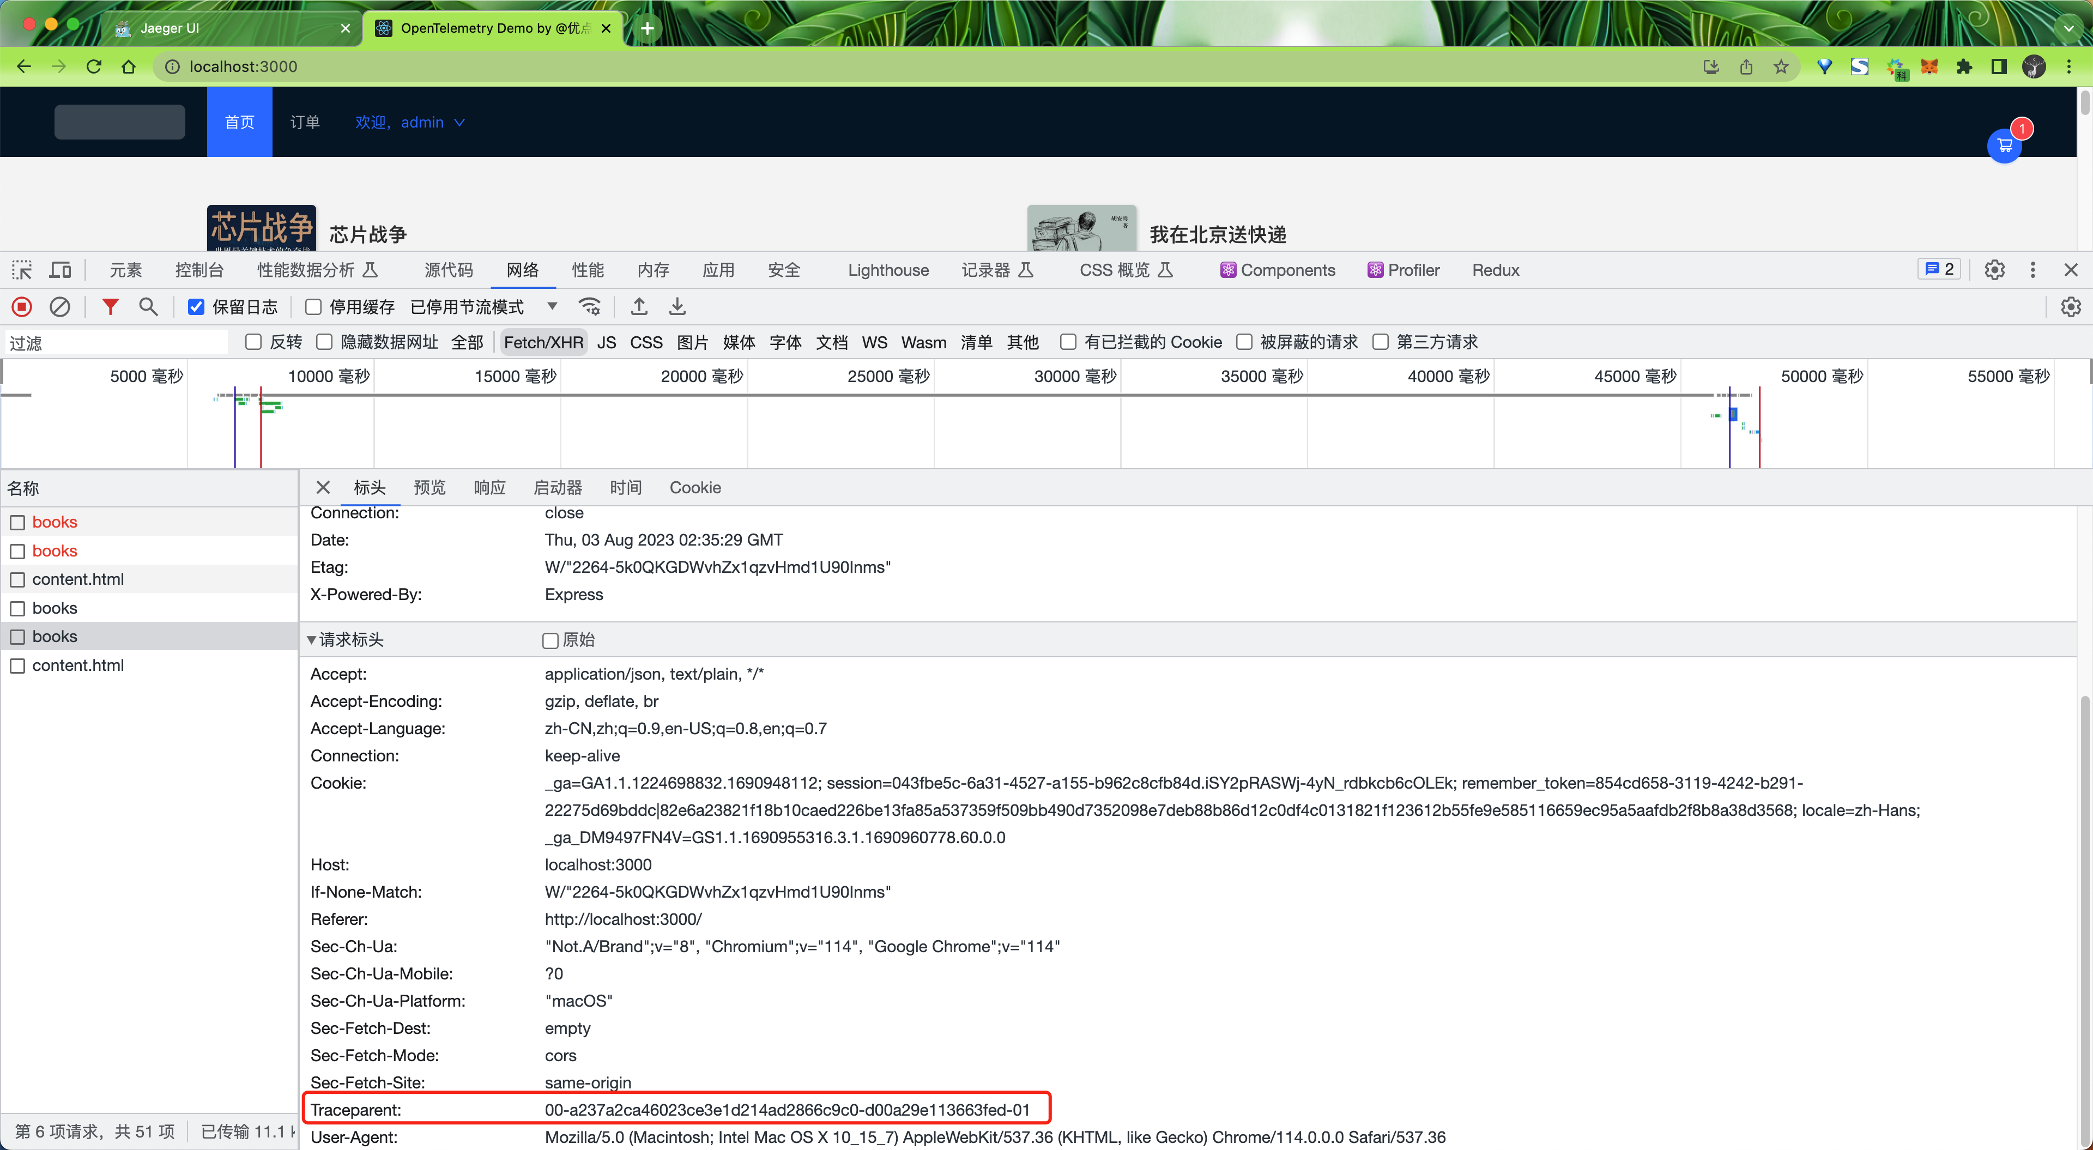Toggle the 原始 raw headers checkbox
The height and width of the screenshot is (1150, 2093).
pyautogui.click(x=550, y=640)
